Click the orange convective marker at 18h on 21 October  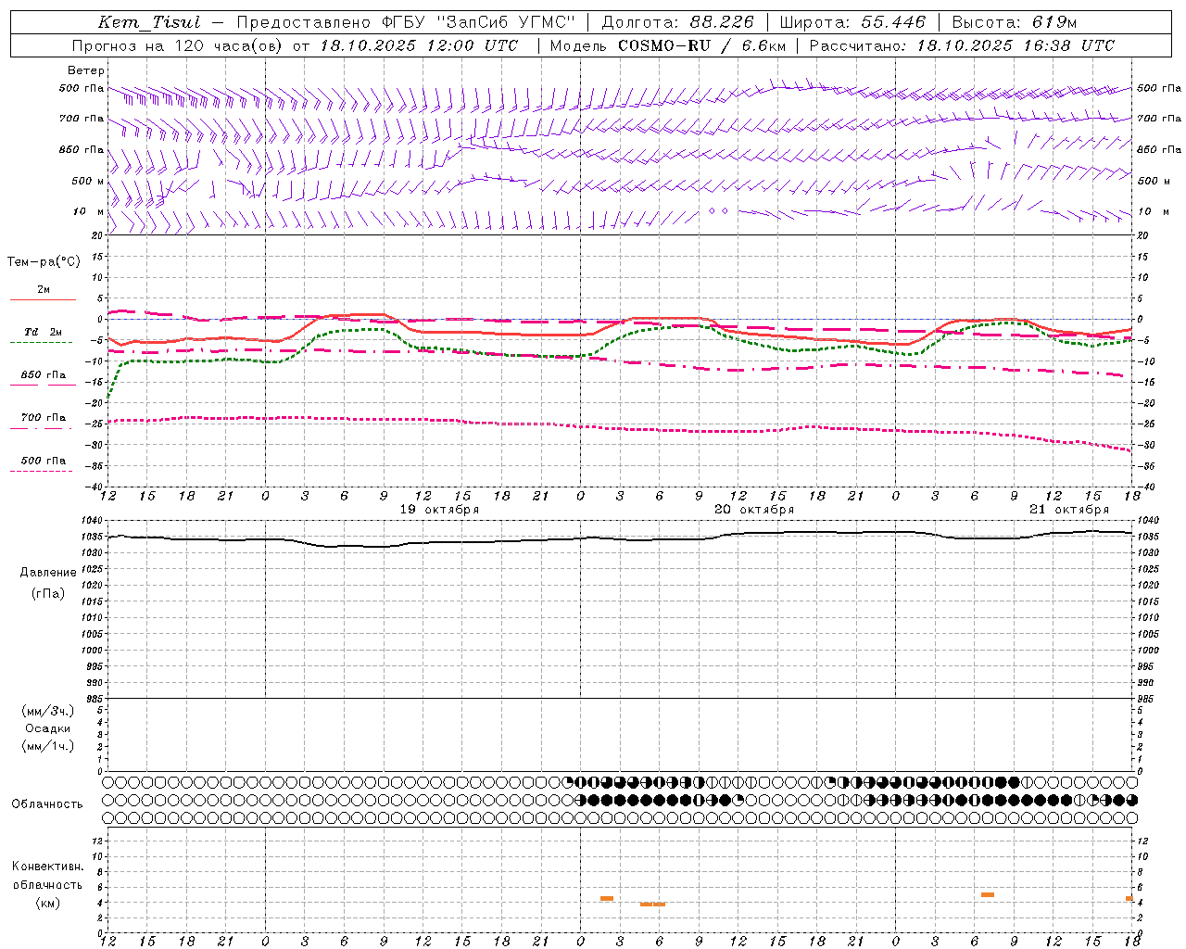tap(1129, 898)
